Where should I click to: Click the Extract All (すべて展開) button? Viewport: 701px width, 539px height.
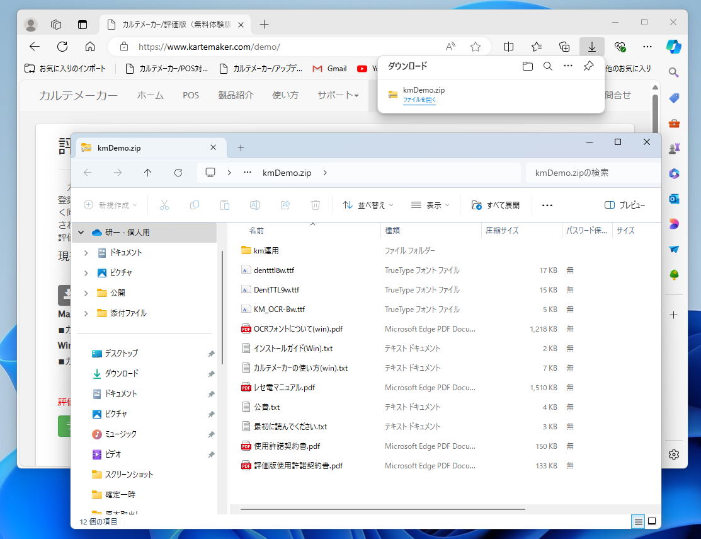click(496, 205)
